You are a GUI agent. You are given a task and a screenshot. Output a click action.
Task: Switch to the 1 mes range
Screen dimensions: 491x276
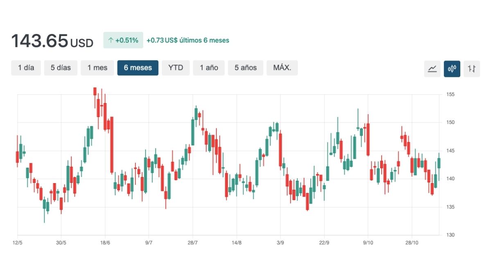coord(97,68)
